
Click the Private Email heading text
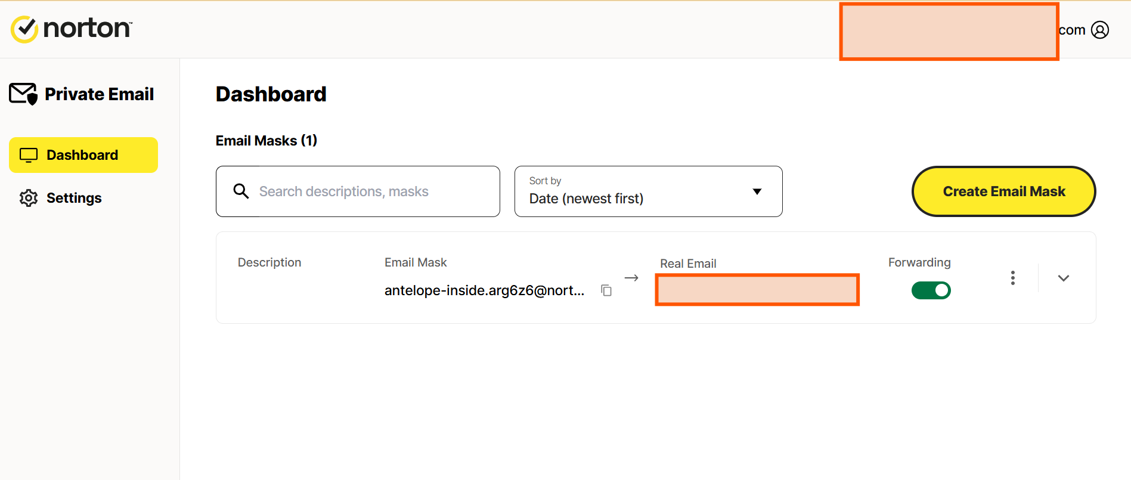[x=100, y=94]
